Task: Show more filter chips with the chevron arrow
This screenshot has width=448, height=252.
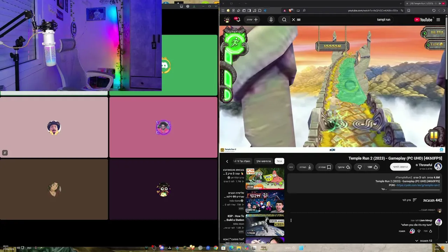Action: (227, 161)
